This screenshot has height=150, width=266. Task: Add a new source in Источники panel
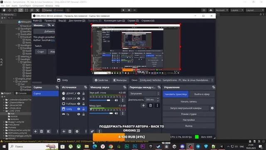[64, 132]
